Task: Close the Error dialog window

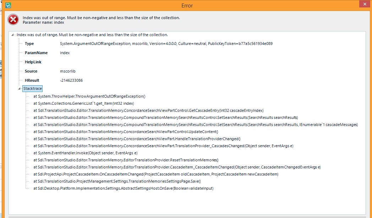Action: tap(365, 4)
